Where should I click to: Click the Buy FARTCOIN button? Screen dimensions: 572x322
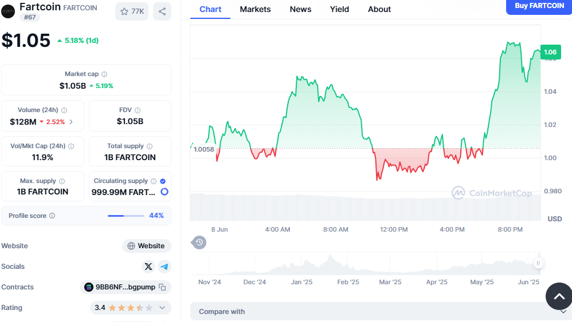coord(539,6)
